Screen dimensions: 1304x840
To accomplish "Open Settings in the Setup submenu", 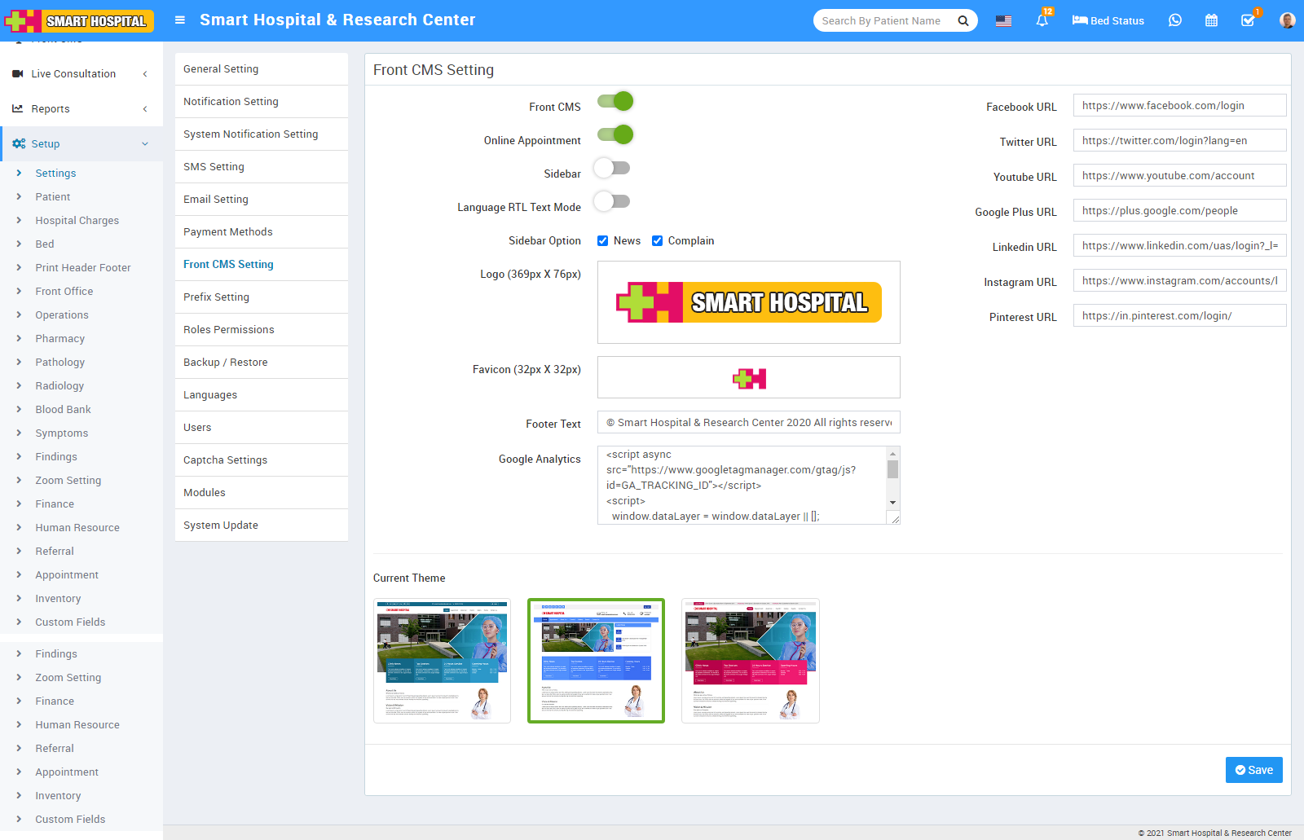I will click(55, 173).
